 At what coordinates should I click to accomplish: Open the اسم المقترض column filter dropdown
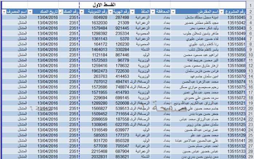[x=174, y=12]
